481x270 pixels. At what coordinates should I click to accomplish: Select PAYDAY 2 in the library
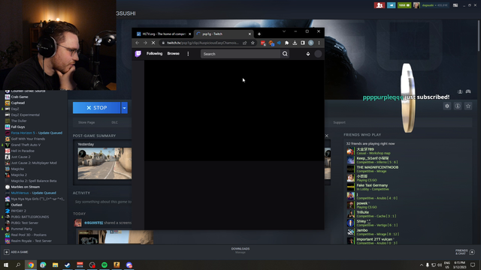pos(18,211)
